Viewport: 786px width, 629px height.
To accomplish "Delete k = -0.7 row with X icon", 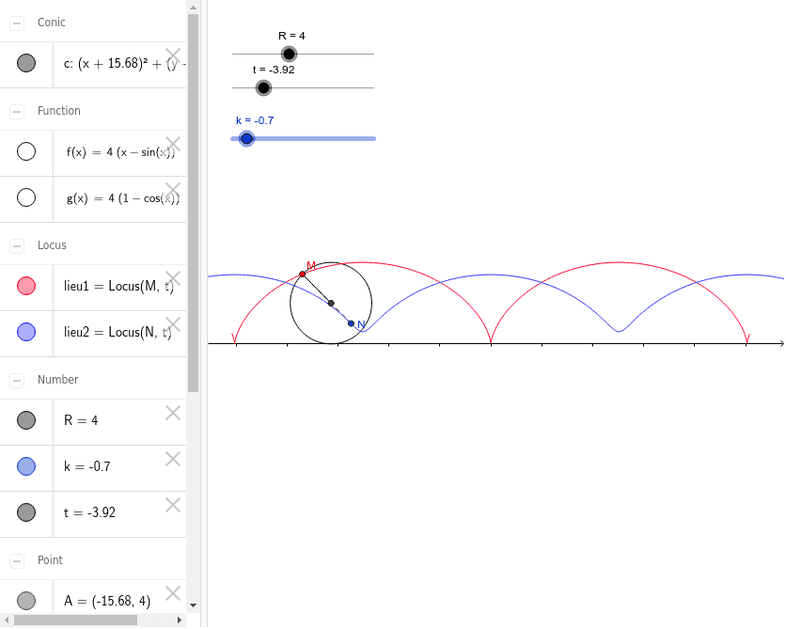I will (173, 459).
